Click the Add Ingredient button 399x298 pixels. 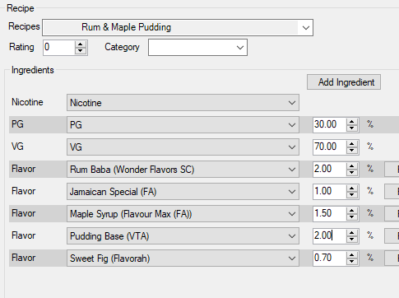(x=344, y=82)
